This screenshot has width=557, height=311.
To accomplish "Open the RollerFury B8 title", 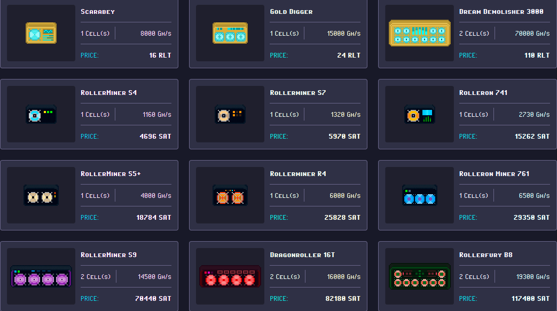I will click(485, 255).
